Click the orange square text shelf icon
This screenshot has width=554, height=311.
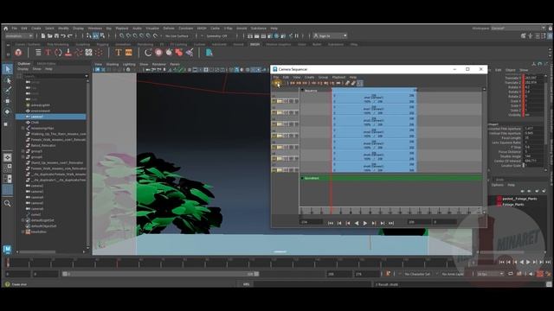click(129, 53)
